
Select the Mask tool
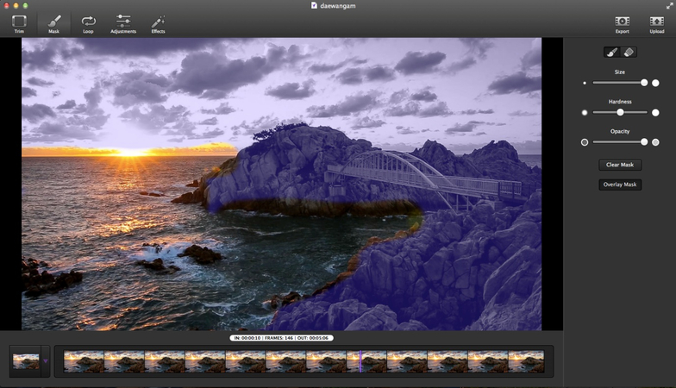[x=53, y=24]
